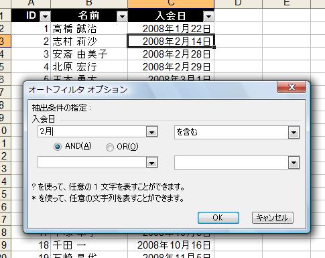Expand the first criteria value dropdown with 2月
The height and width of the screenshot is (258, 325).
[152, 132]
